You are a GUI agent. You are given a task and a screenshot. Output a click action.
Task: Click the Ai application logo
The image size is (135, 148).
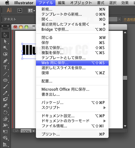coord(9,10)
